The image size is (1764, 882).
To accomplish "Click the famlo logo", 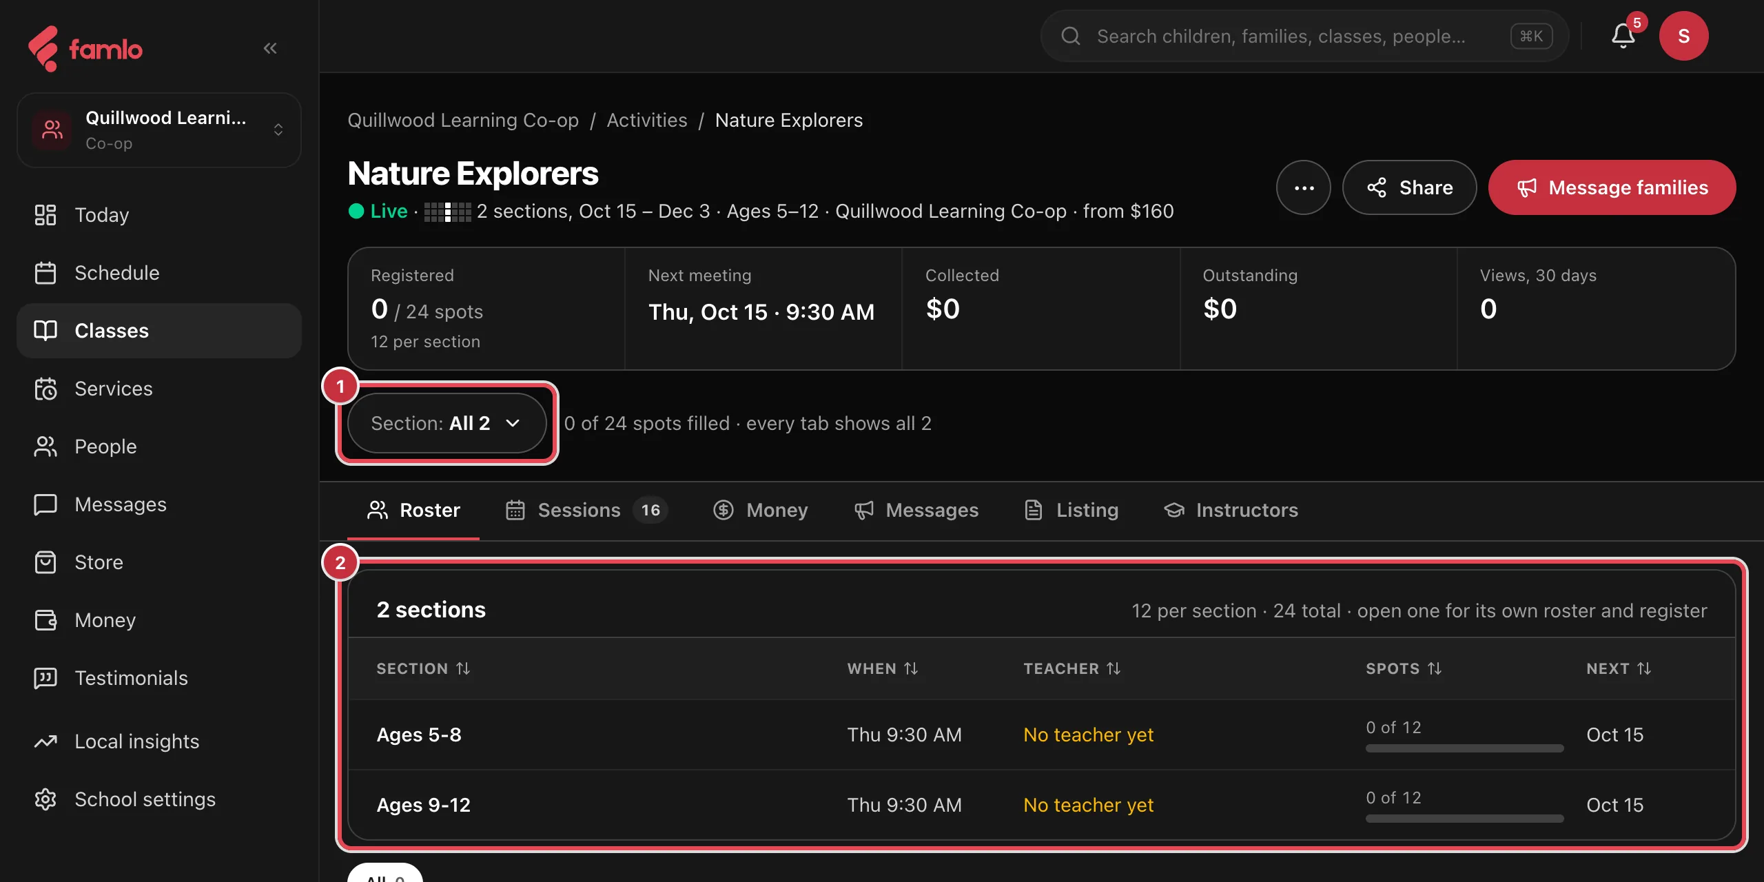I will (85, 48).
